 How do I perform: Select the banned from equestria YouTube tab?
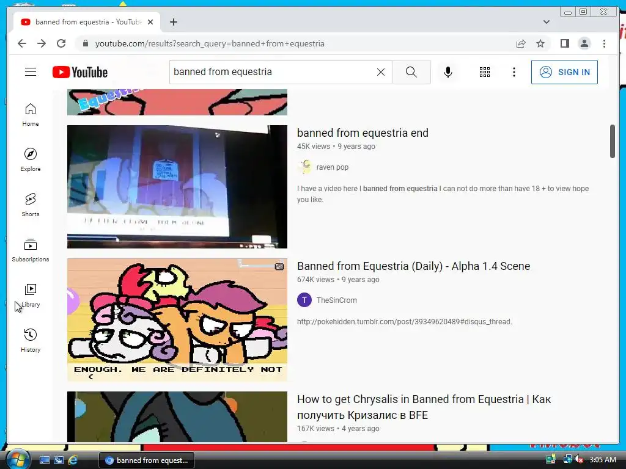tap(87, 22)
